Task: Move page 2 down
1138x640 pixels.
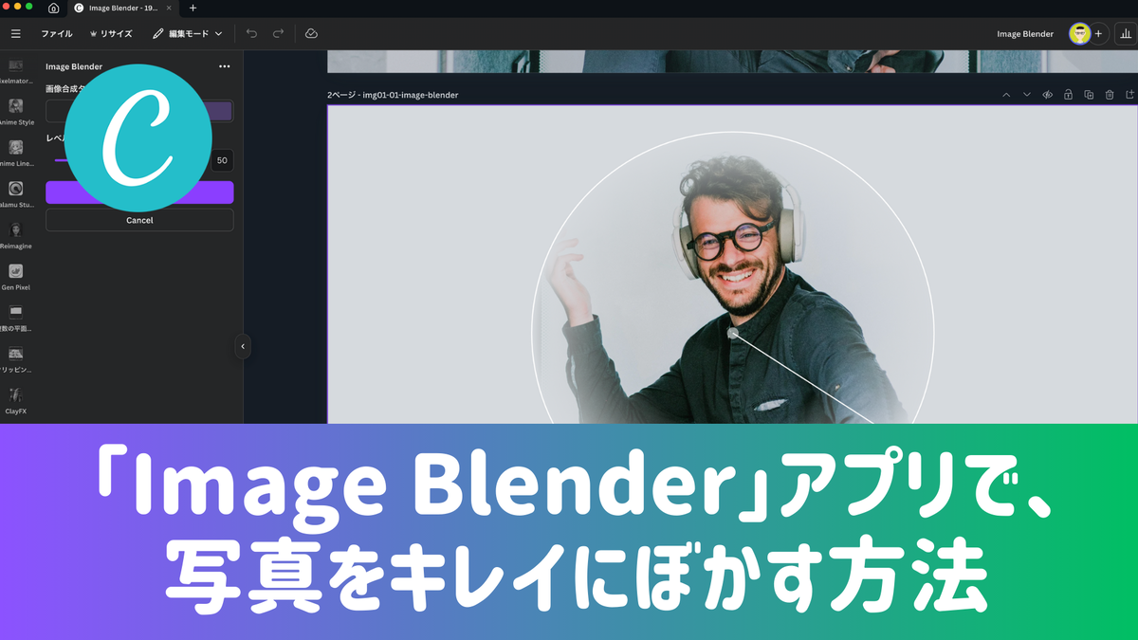Action: coord(1027,95)
